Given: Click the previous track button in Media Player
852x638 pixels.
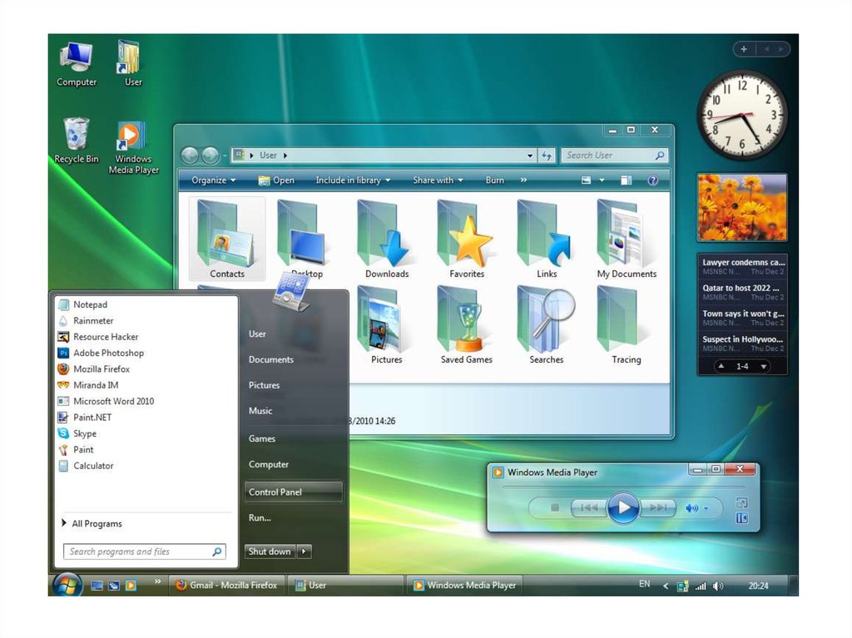Looking at the screenshot, I should click(588, 507).
